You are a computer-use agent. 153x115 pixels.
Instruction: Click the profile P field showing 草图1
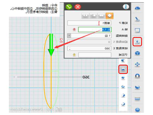pos(89,23)
